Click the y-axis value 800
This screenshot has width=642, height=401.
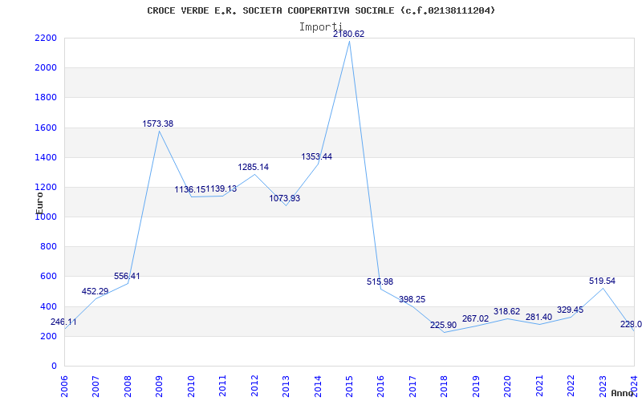tap(48, 247)
